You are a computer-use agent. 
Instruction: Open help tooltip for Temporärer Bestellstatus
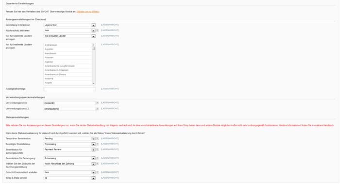click(x=98, y=138)
